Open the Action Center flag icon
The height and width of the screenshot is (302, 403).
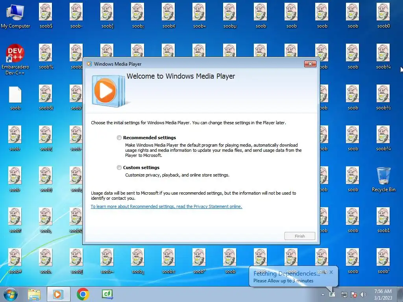click(x=354, y=295)
